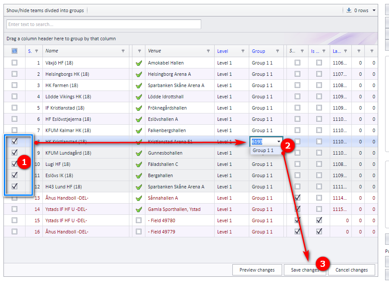Image resolution: width=389 pixels, height=285 pixels.
Task: Click green check icon for Eslövs IK row
Action: [139, 175]
